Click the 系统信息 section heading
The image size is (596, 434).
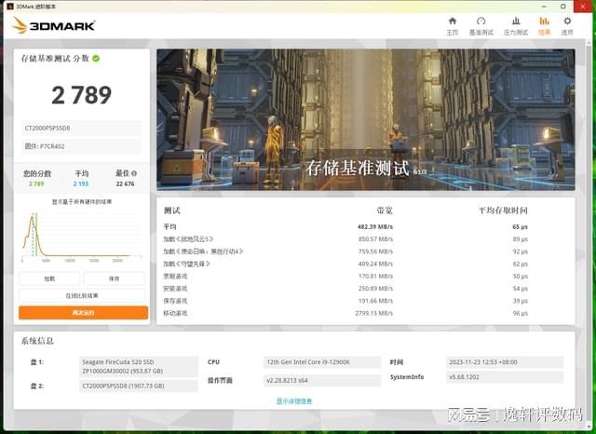[x=37, y=341]
